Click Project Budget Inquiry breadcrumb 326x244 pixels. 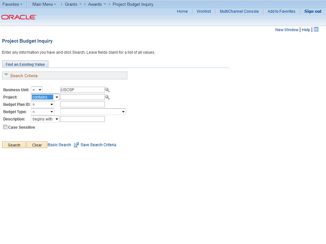133,4
